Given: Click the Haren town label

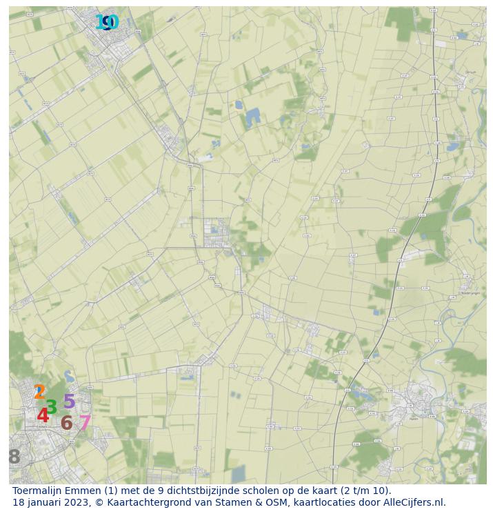Looking at the screenshot, I should coord(414,418).
